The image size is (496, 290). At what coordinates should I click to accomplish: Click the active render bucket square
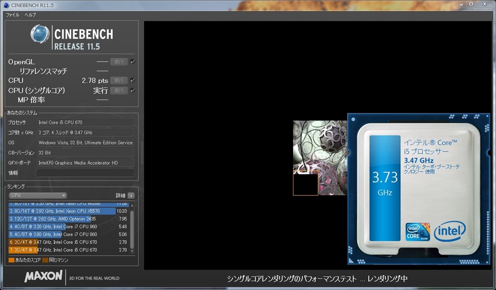[306, 183]
